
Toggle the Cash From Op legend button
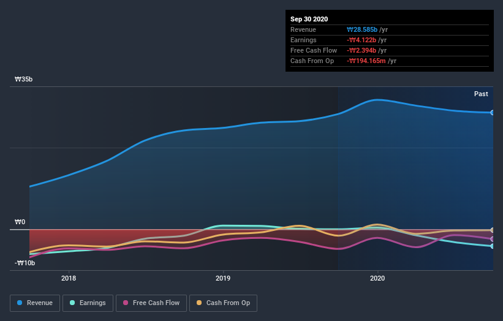pyautogui.click(x=223, y=303)
